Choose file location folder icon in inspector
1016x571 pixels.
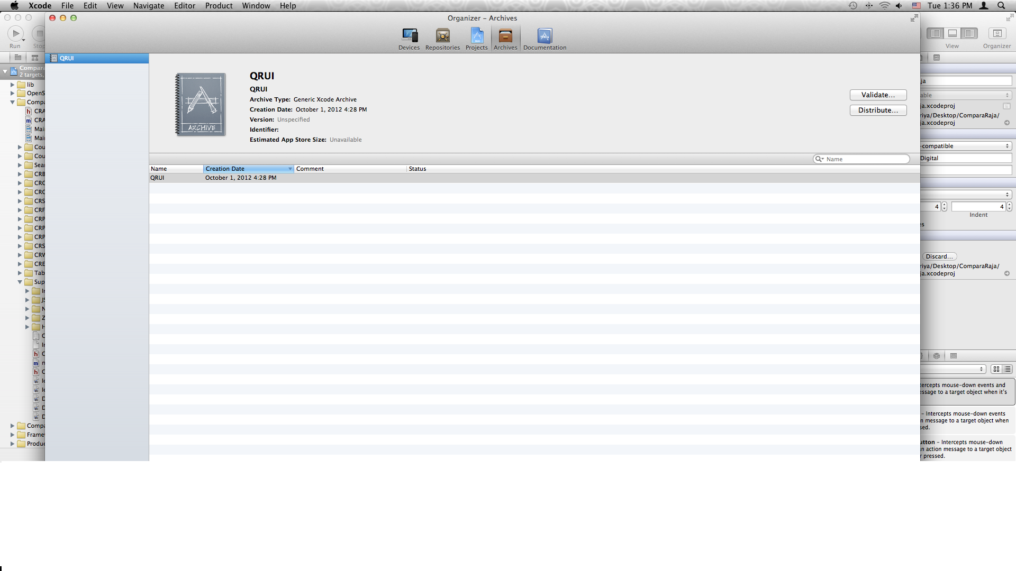pos(1006,106)
